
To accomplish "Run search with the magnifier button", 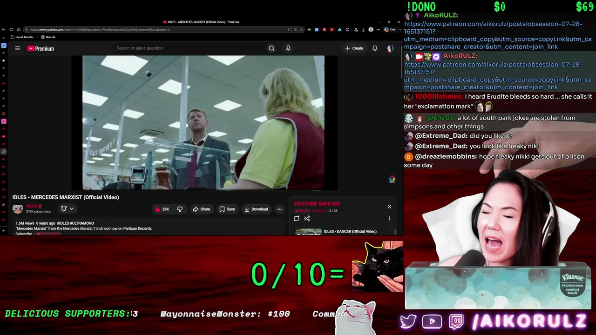I will tap(271, 48).
